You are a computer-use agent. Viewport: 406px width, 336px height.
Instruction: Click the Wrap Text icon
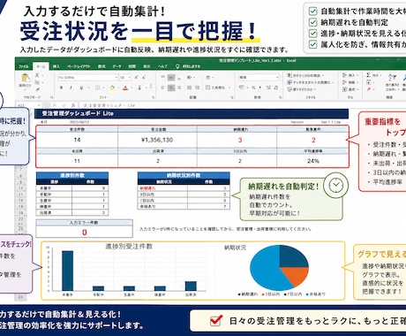pos(208,78)
